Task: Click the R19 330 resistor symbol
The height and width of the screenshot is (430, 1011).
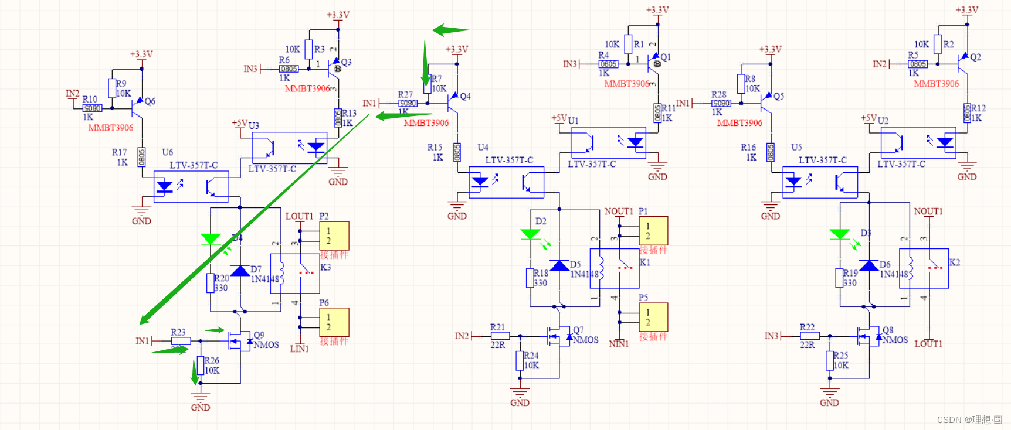Action: click(x=839, y=278)
